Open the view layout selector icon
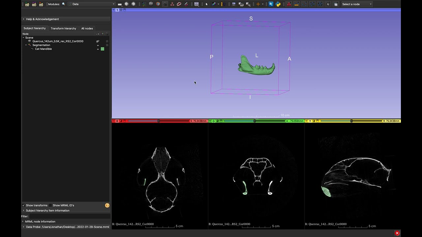The image size is (422, 237). coord(196,4)
